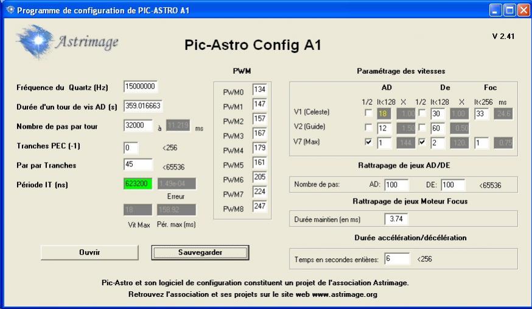The height and width of the screenshot is (309, 532).
Task: Edit the PWM3 value field
Action: coord(259,133)
